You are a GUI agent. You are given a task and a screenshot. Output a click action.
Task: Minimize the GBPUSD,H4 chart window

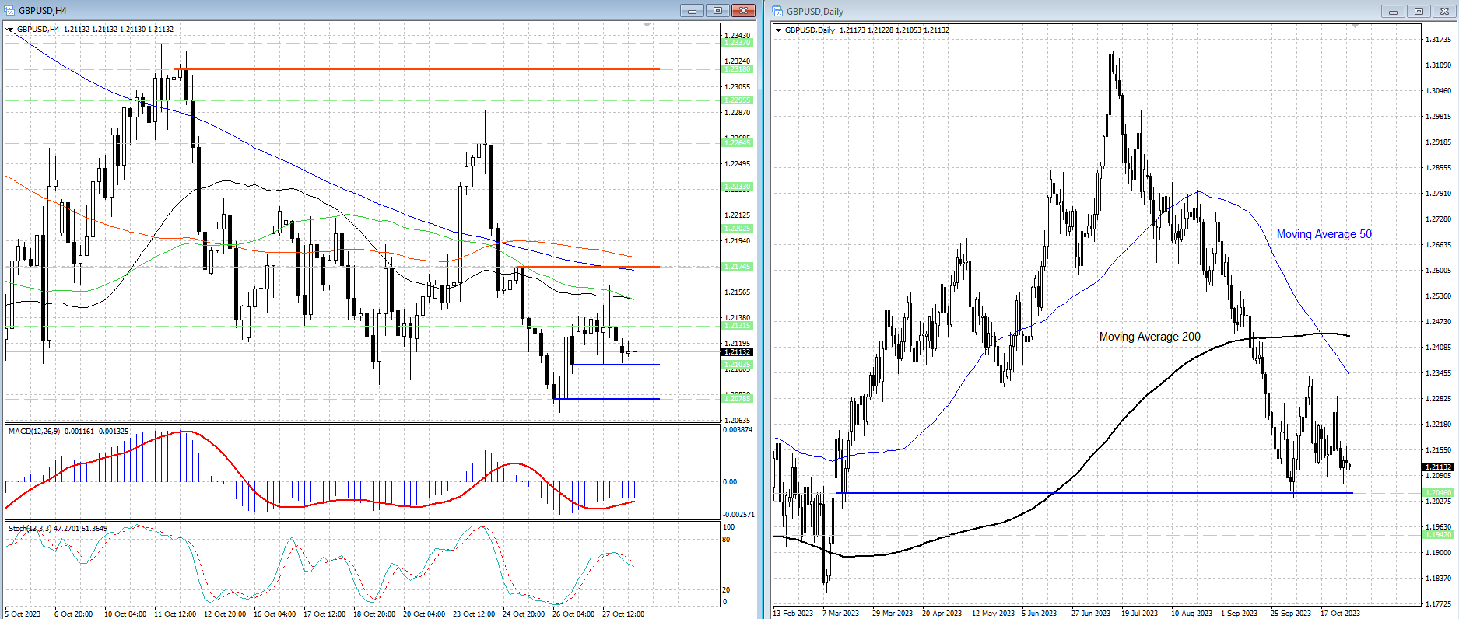(x=692, y=10)
